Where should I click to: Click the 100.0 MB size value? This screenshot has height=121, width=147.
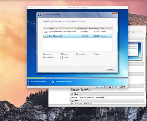(x=84, y=32)
